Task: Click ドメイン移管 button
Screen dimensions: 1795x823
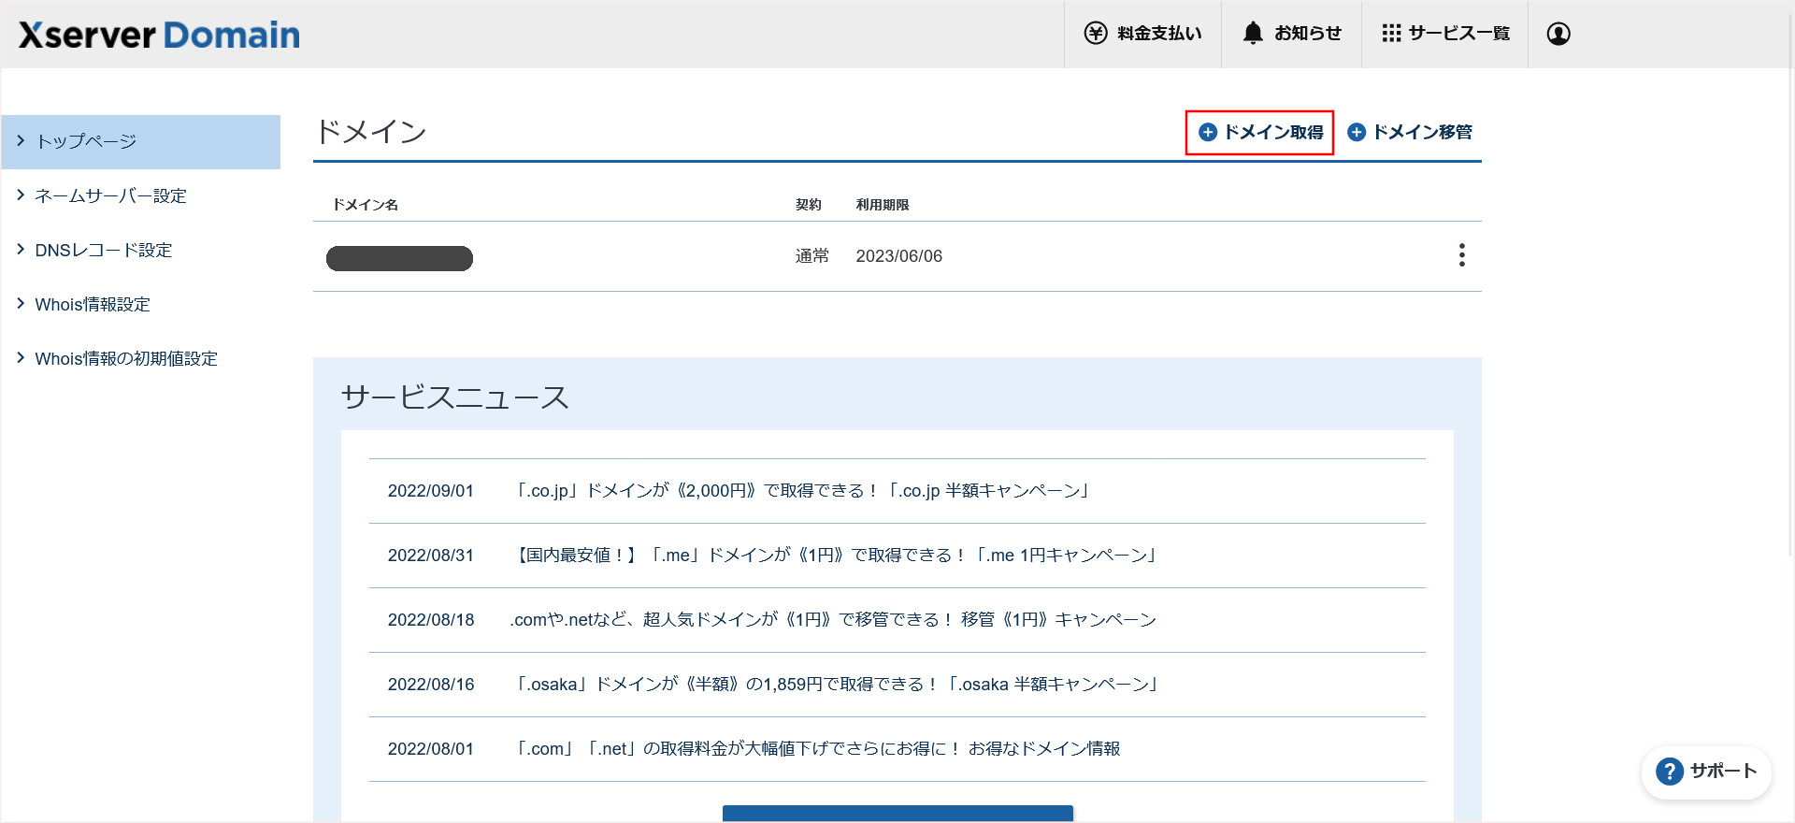Action: (1410, 133)
